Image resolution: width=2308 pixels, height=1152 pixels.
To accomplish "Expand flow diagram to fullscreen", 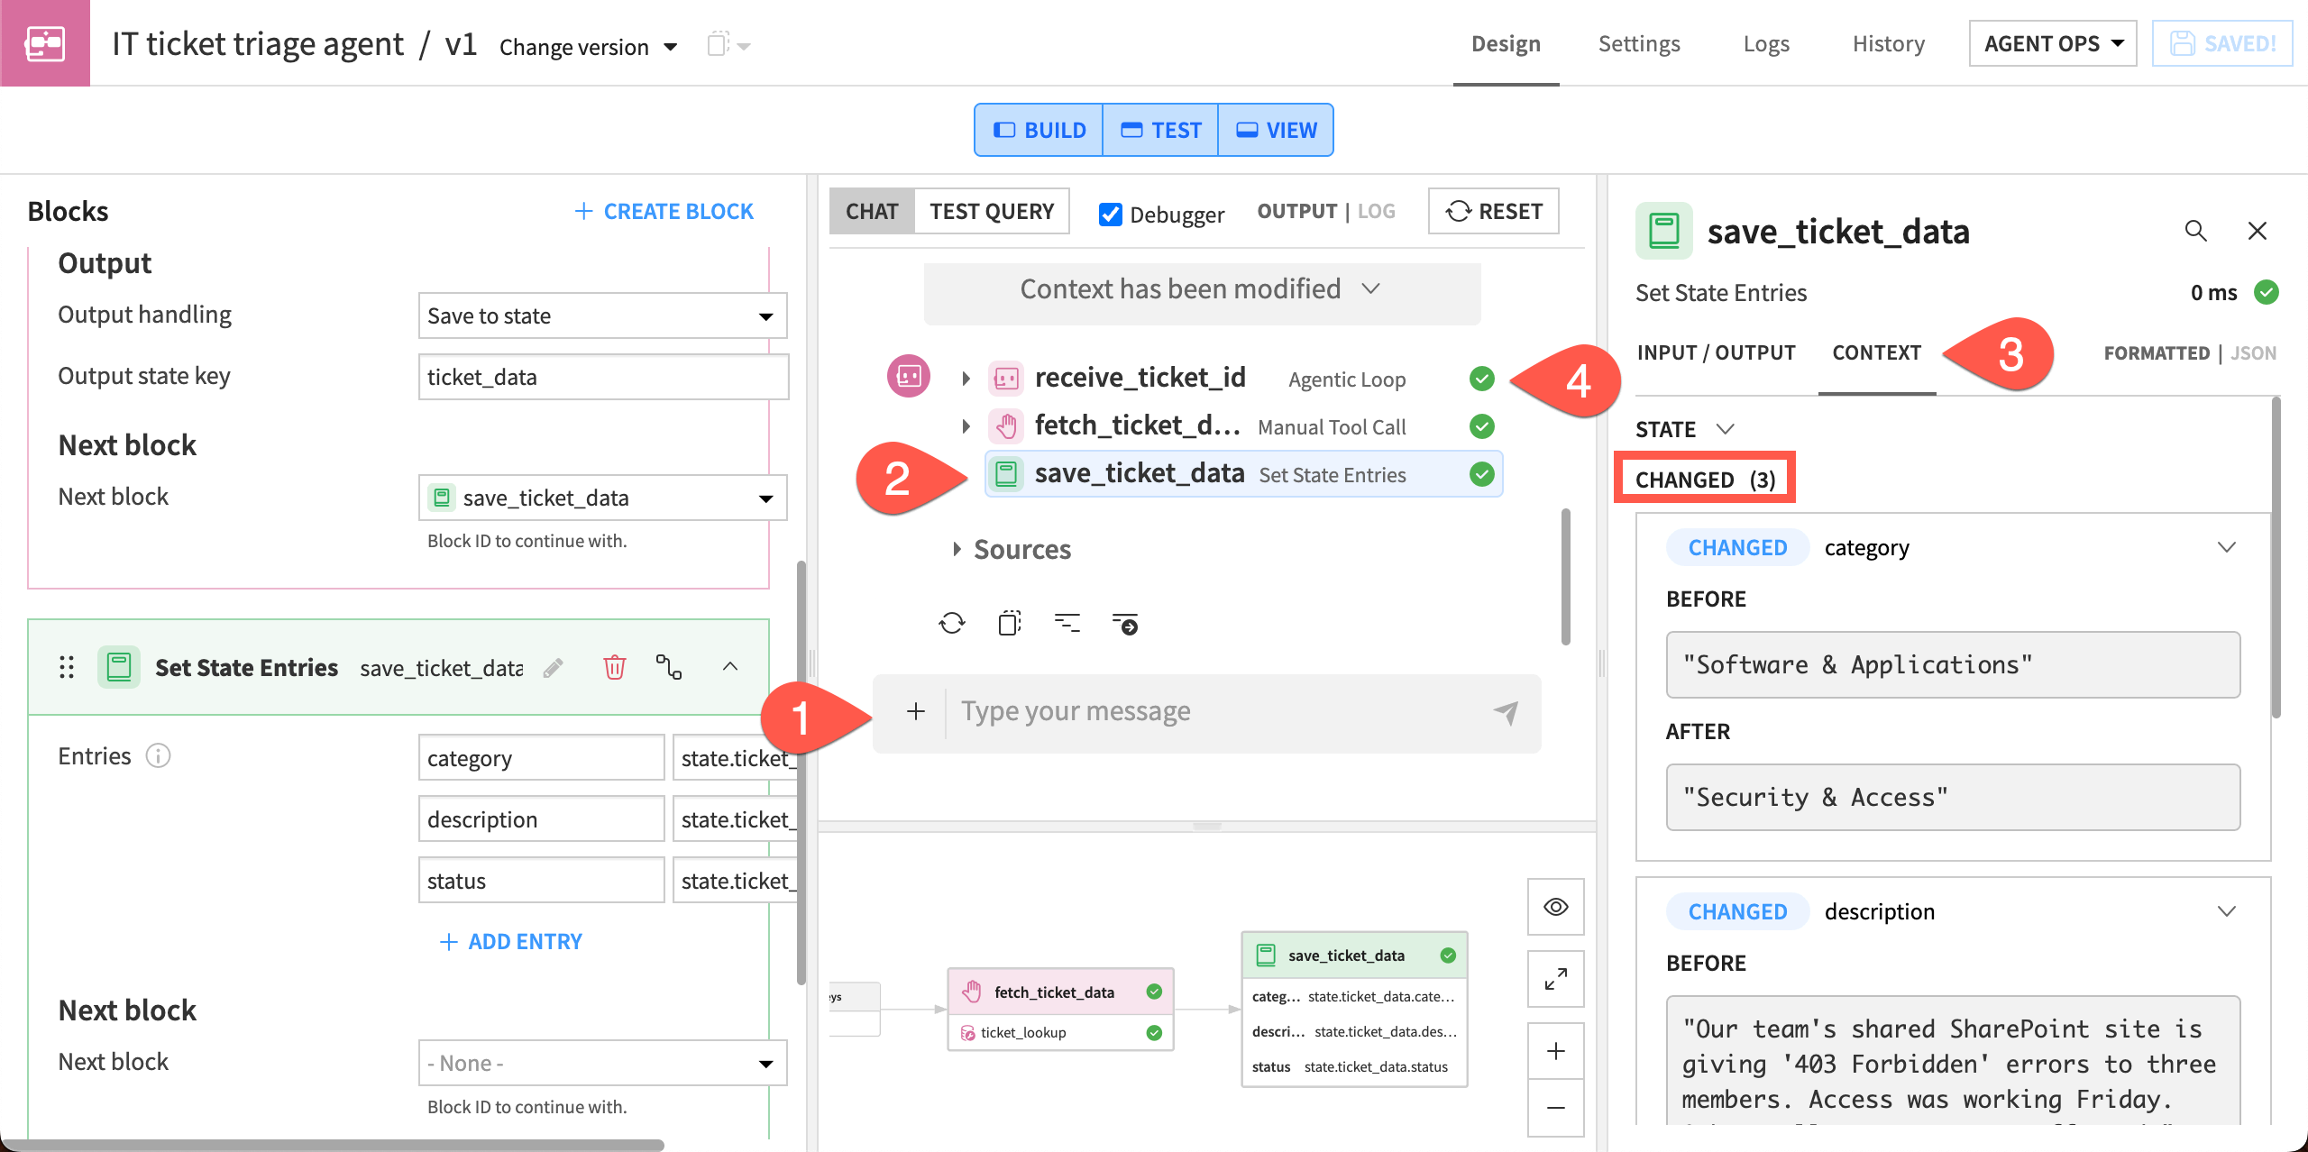I will pos(1555,979).
